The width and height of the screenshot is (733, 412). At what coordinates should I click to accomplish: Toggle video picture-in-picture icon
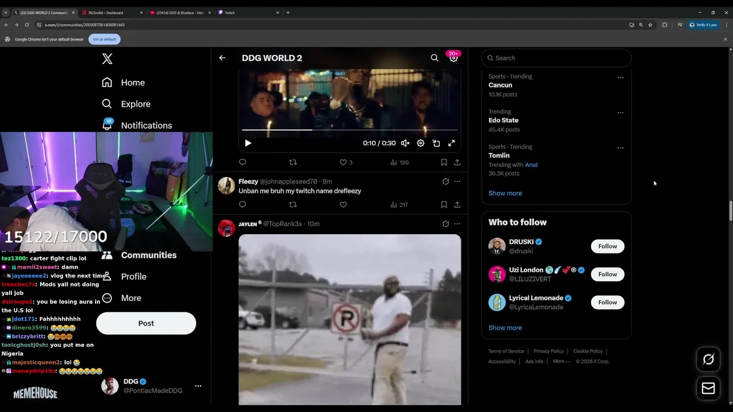point(436,143)
